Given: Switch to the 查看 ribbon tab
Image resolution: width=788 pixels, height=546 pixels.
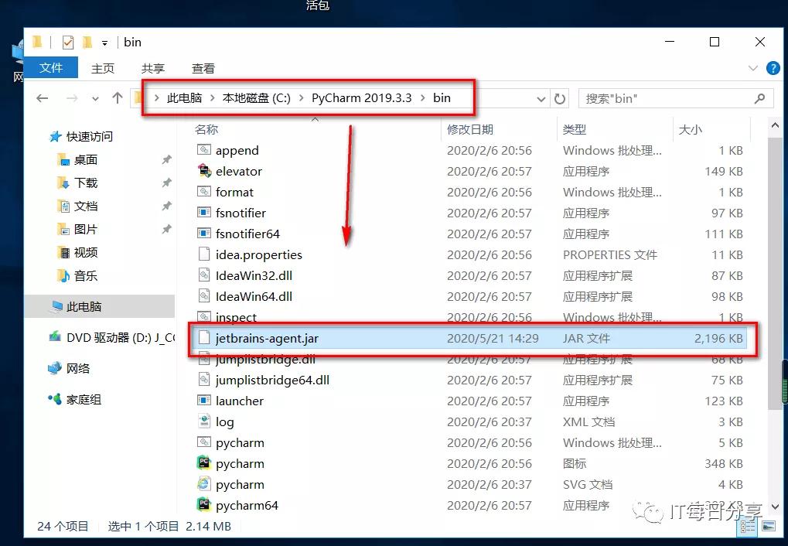Looking at the screenshot, I should pos(203,68).
